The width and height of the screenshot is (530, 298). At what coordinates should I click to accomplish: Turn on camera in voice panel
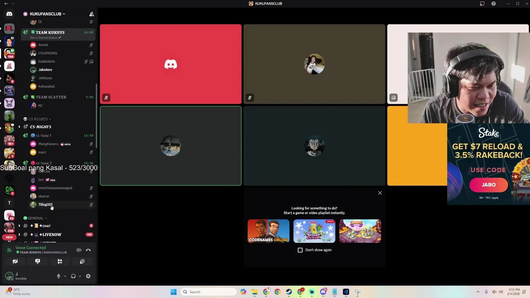tap(15, 261)
